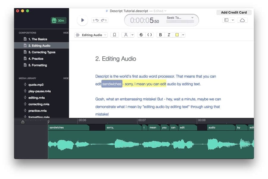Click 'you' clip in timeline
268x179 pixels.
[x=165, y=128]
